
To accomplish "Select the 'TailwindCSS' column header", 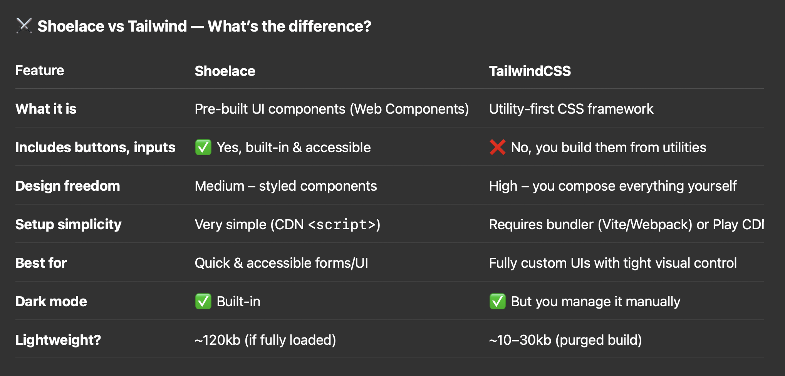I will (530, 71).
